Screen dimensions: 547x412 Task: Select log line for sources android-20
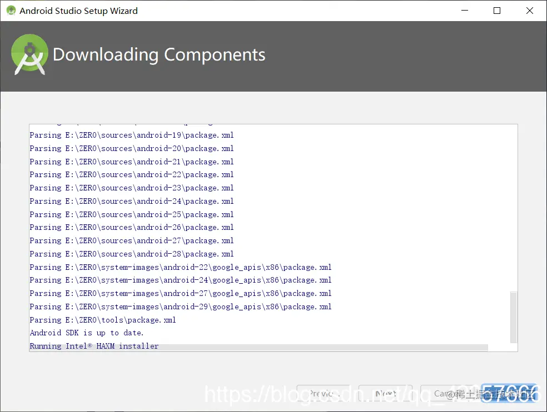132,148
